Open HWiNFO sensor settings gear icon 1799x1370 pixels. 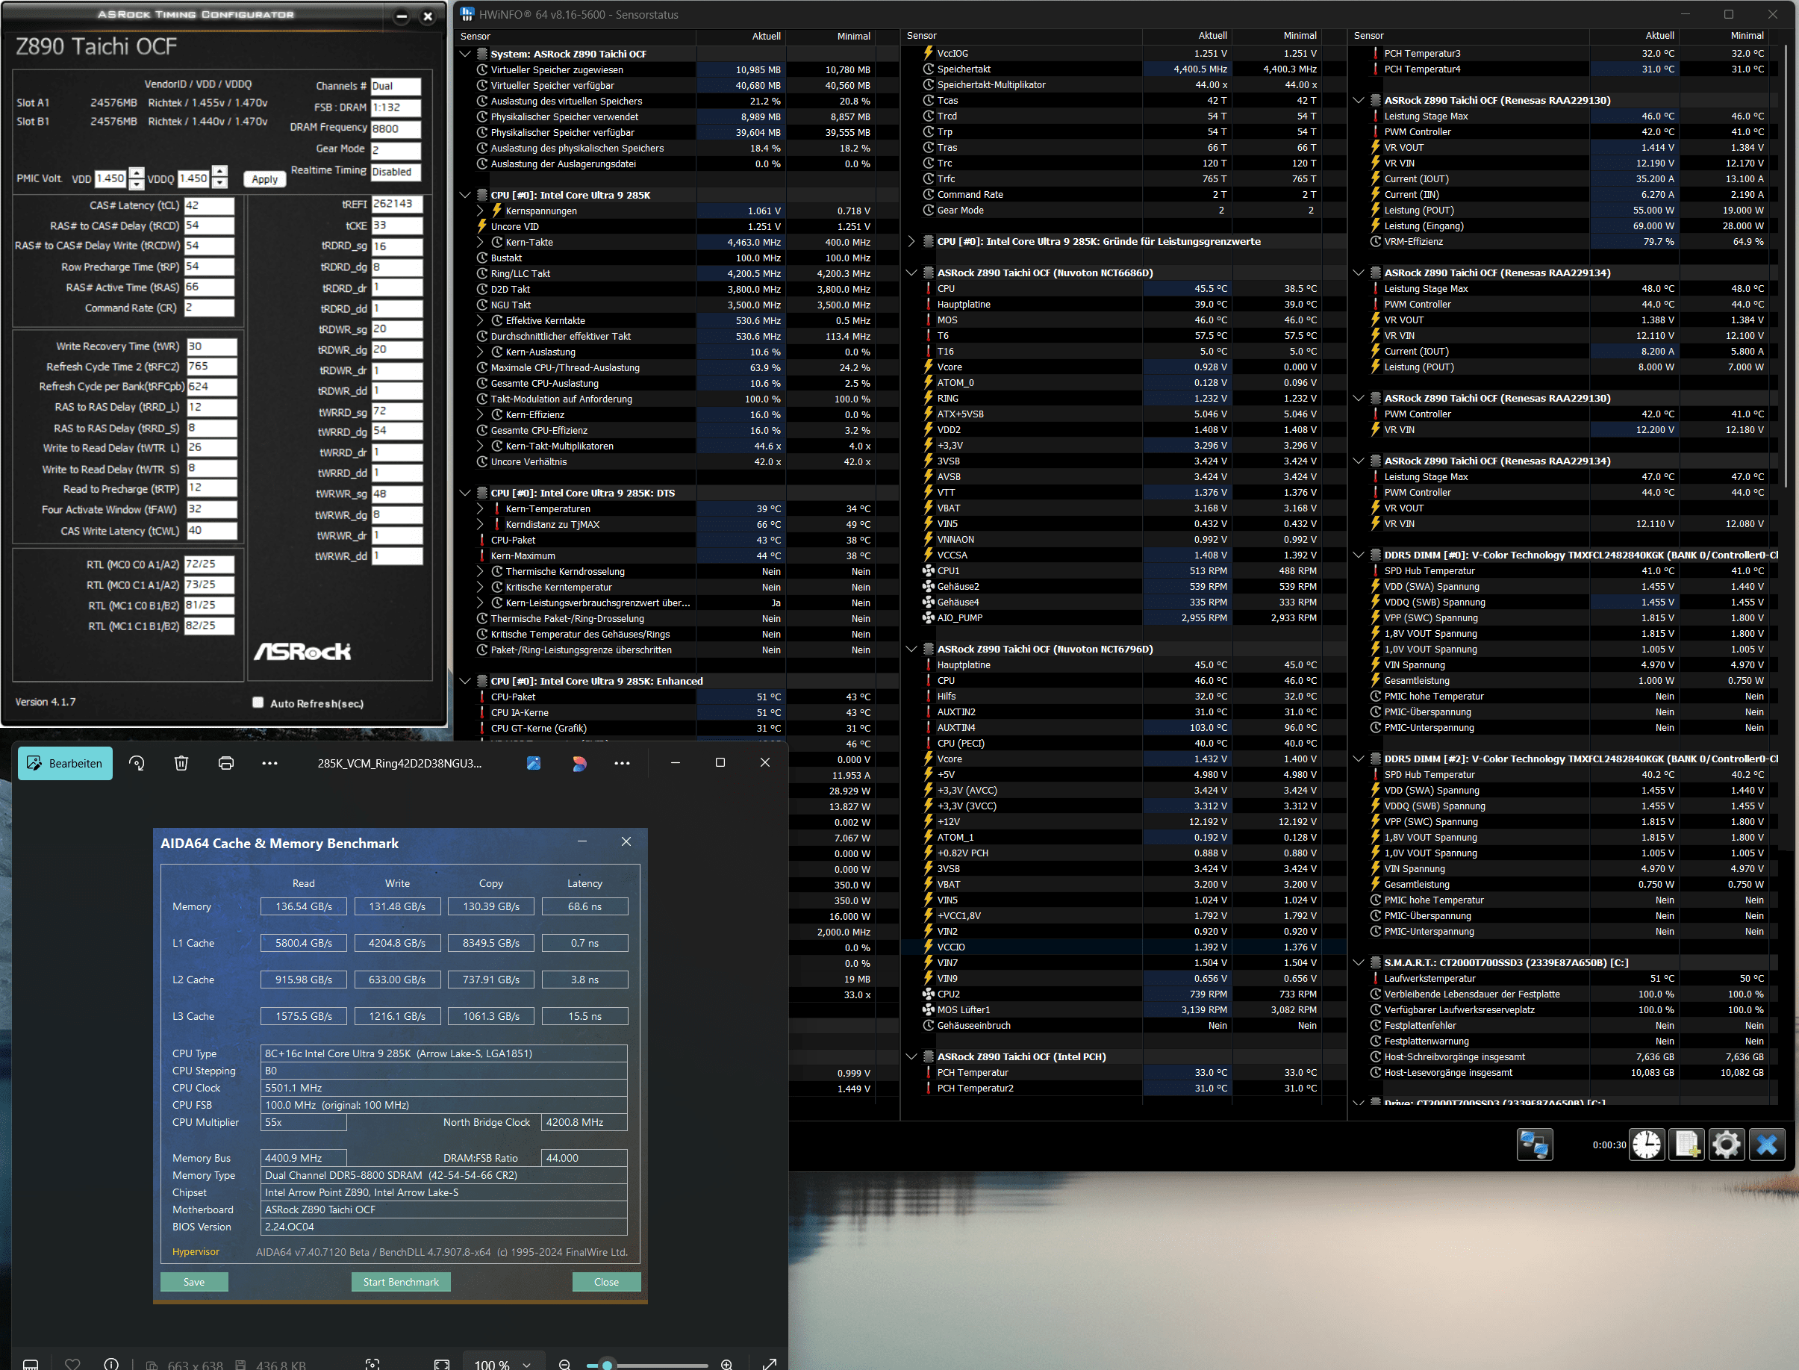1726,1145
